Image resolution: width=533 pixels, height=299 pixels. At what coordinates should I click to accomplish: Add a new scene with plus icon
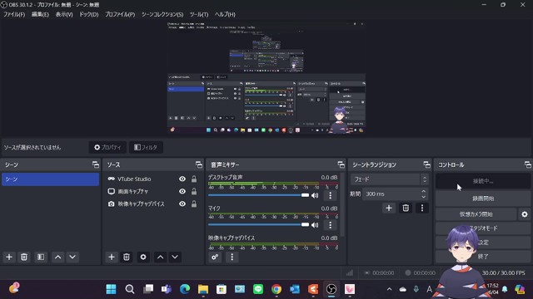click(9, 257)
